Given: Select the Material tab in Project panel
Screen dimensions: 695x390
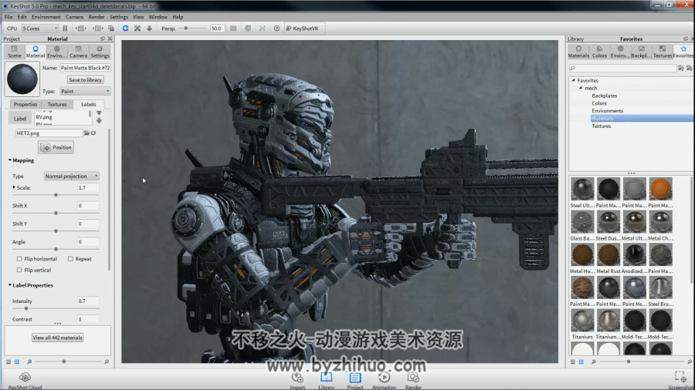Looking at the screenshot, I should (36, 52).
